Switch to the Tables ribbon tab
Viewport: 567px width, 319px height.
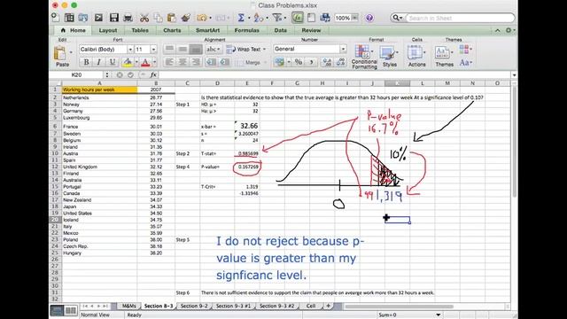coord(140,30)
